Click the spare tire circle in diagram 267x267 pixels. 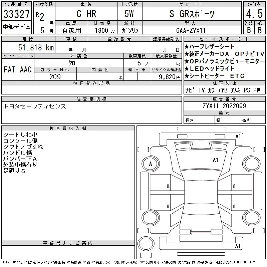[x=146, y=243]
